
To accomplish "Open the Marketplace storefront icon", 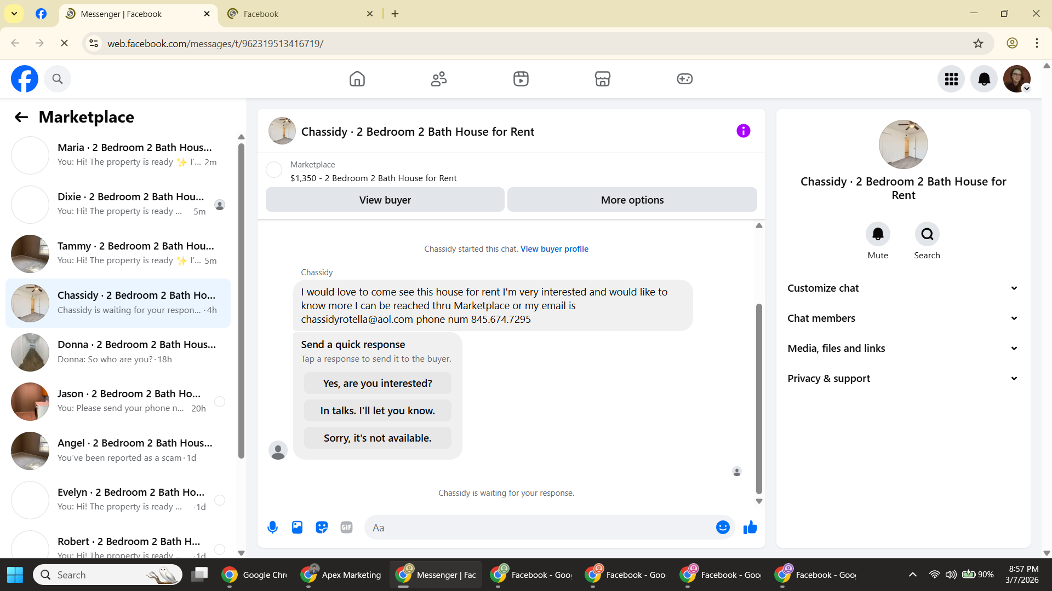I will tap(603, 79).
